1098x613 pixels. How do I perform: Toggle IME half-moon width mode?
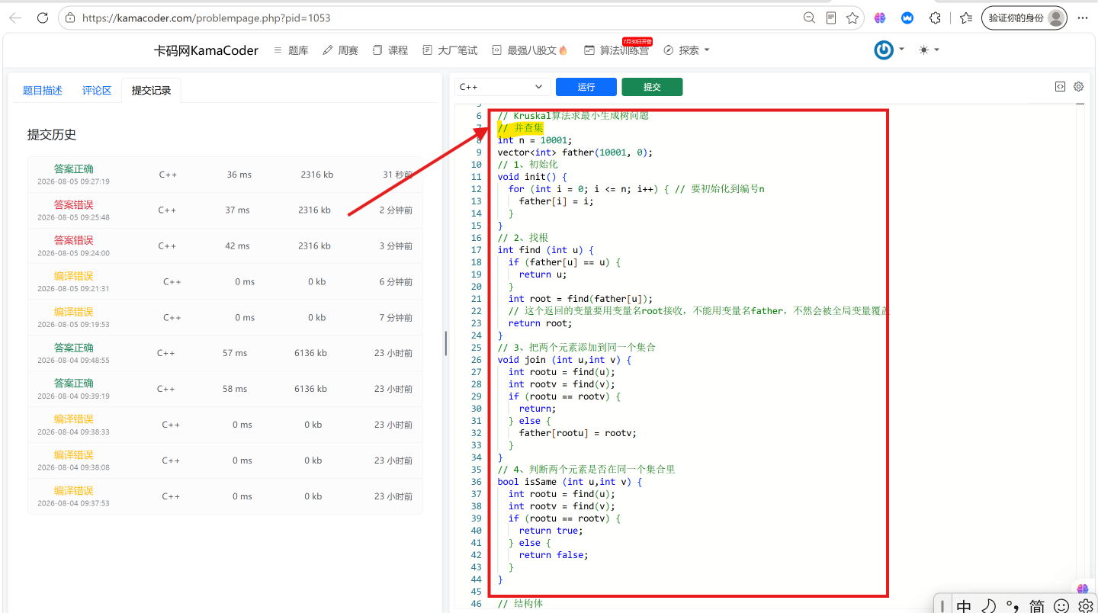pyautogui.click(x=988, y=606)
